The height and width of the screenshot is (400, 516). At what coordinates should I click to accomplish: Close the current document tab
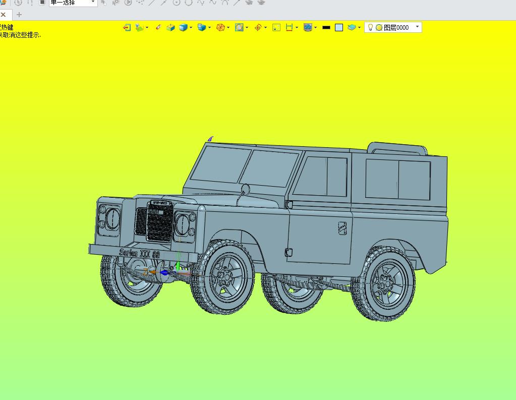tap(4, 15)
